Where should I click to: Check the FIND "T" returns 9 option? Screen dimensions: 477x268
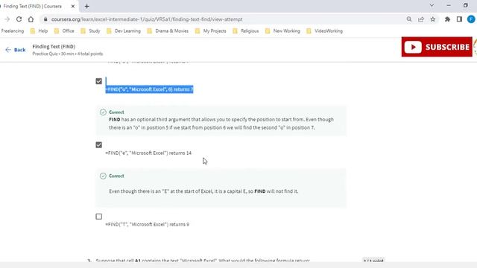(x=99, y=217)
